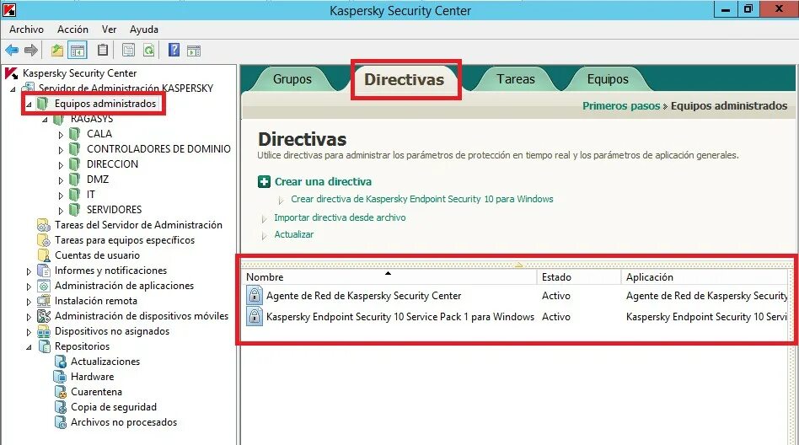Open the properties toolbar icon
The width and height of the screenshot is (799, 445).
click(128, 50)
